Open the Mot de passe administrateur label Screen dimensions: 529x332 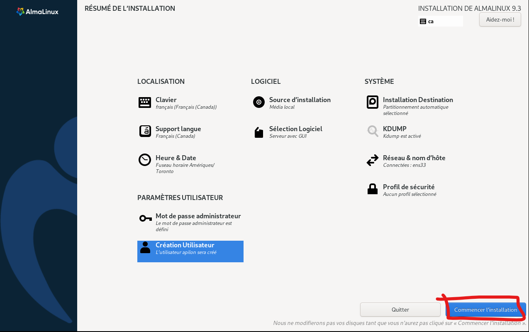(x=198, y=216)
